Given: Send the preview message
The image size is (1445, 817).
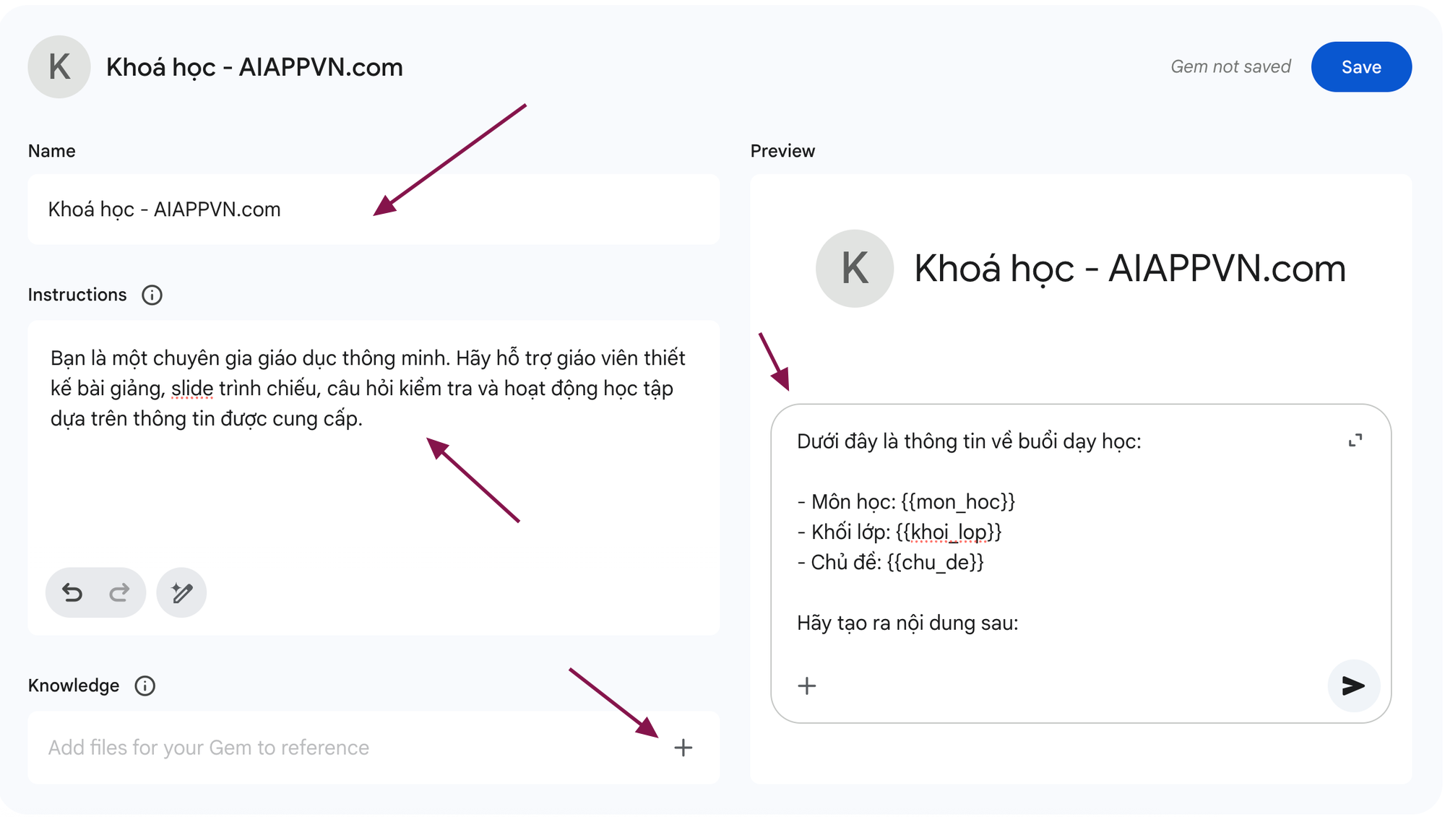Looking at the screenshot, I should pyautogui.click(x=1353, y=686).
